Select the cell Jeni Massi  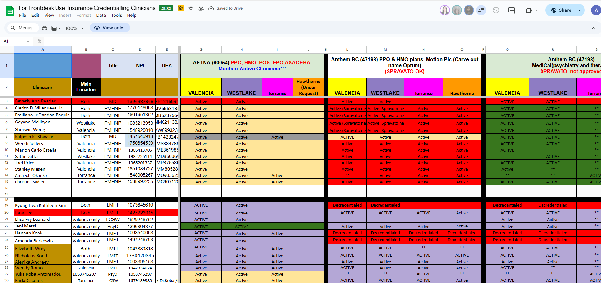(43, 226)
